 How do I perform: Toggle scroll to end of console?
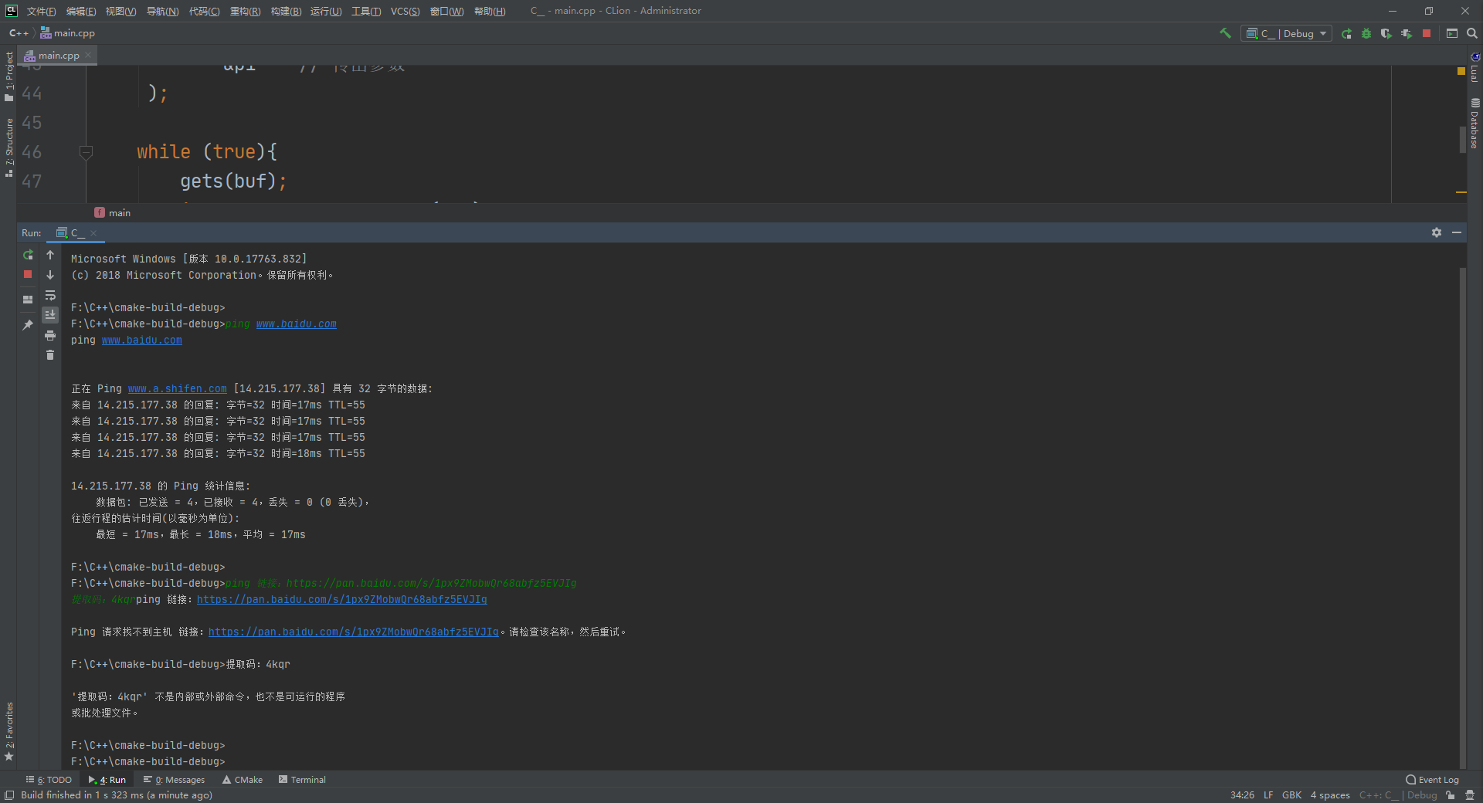[x=50, y=314]
